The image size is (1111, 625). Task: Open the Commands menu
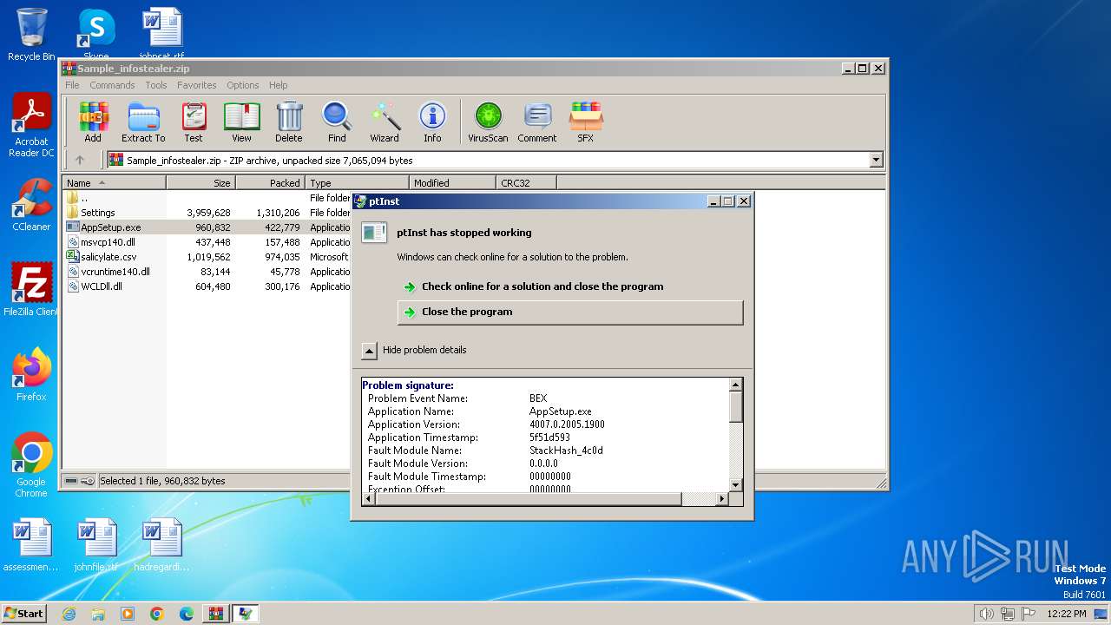[x=112, y=85]
